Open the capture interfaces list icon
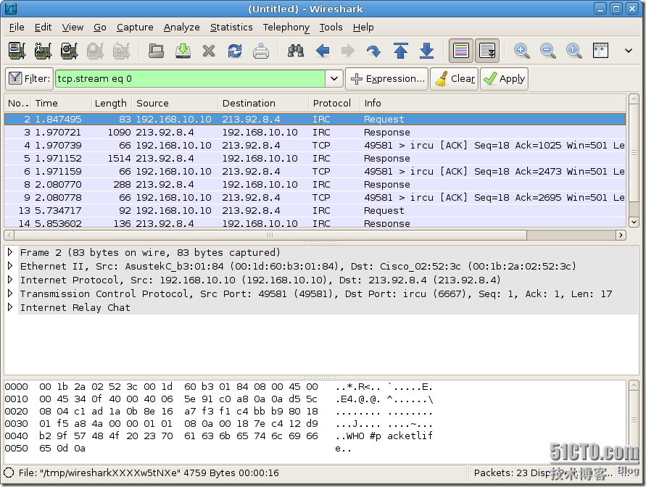This screenshot has width=646, height=487. (x=17, y=51)
